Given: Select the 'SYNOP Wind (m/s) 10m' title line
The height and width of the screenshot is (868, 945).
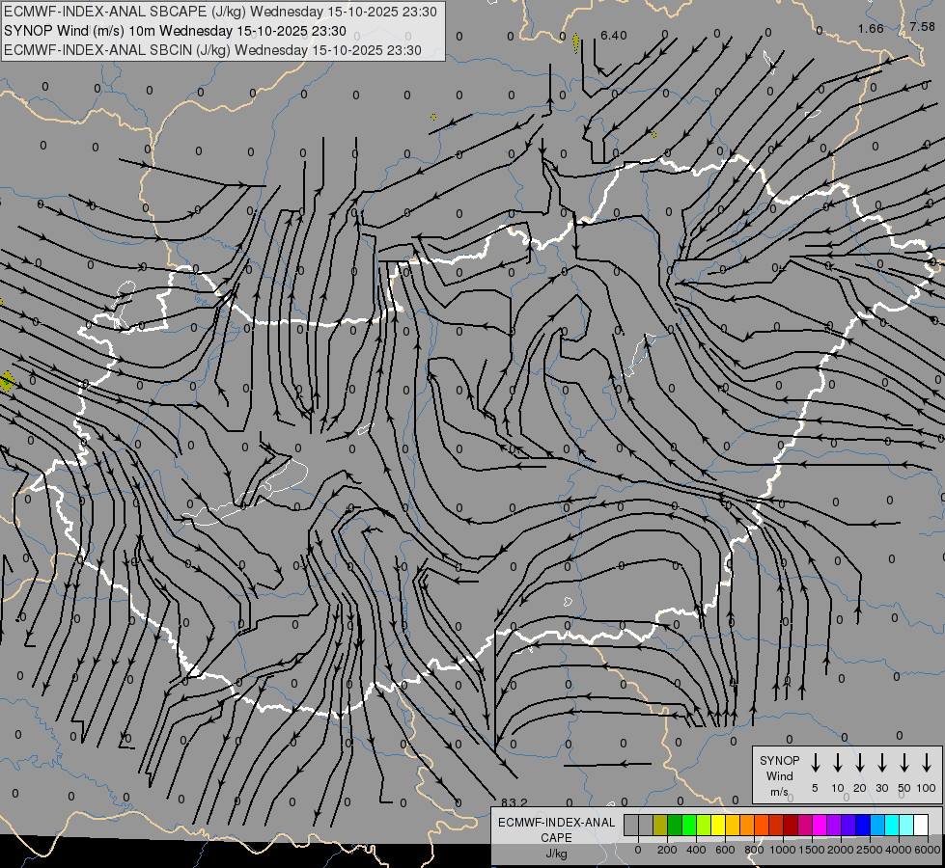Looking at the screenshot, I should 175,31.
